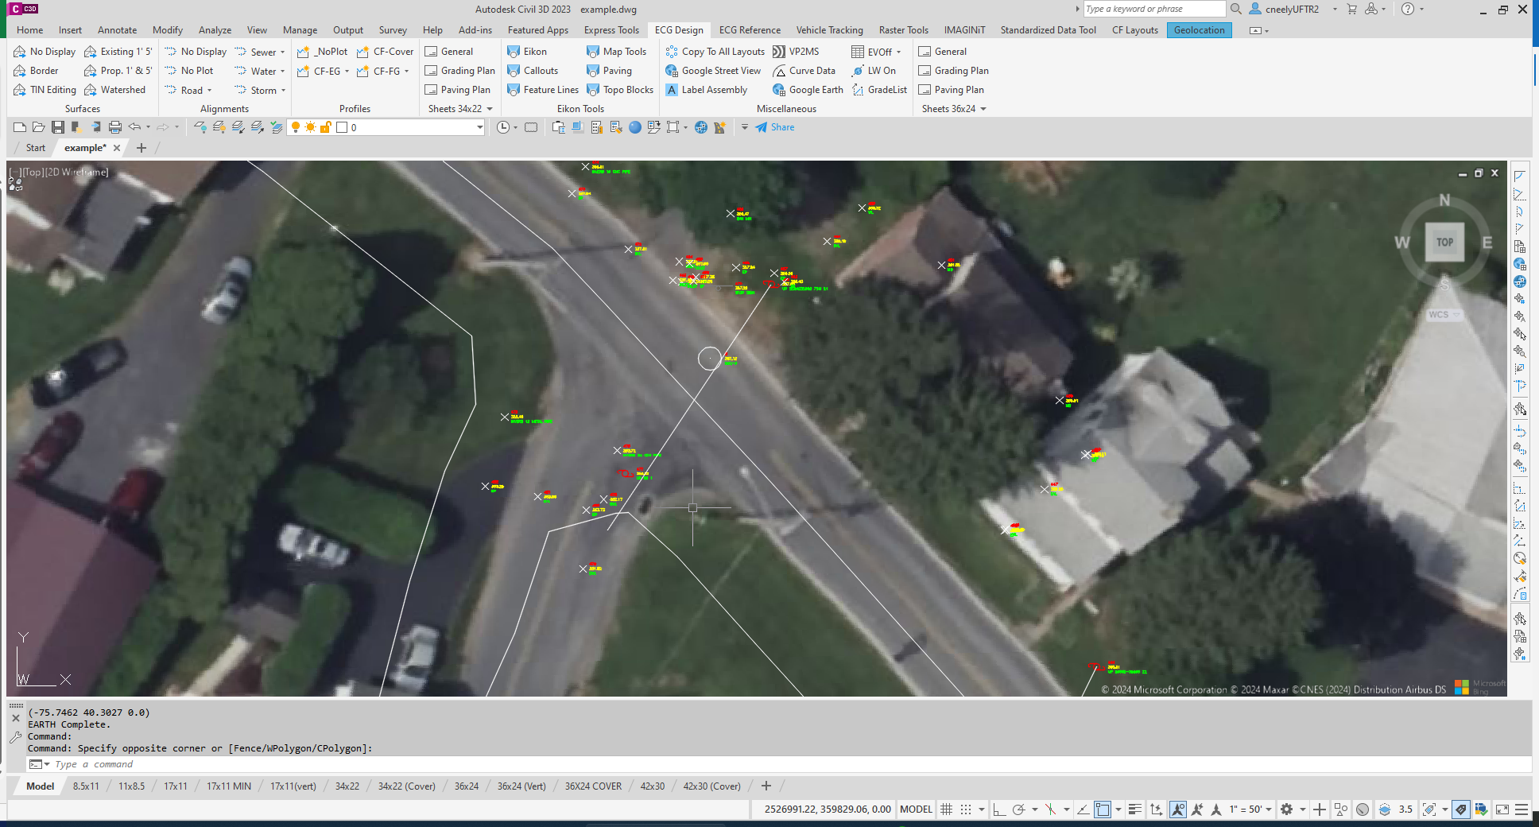Select the Watershed tool in Surfaces panel
This screenshot has height=827, width=1539.
pos(116,89)
